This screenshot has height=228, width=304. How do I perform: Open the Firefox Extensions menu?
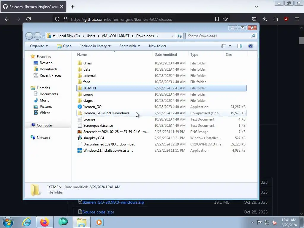pos(275,19)
